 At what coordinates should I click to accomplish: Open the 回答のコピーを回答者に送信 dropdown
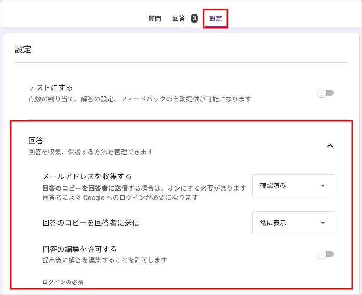pyautogui.click(x=293, y=223)
